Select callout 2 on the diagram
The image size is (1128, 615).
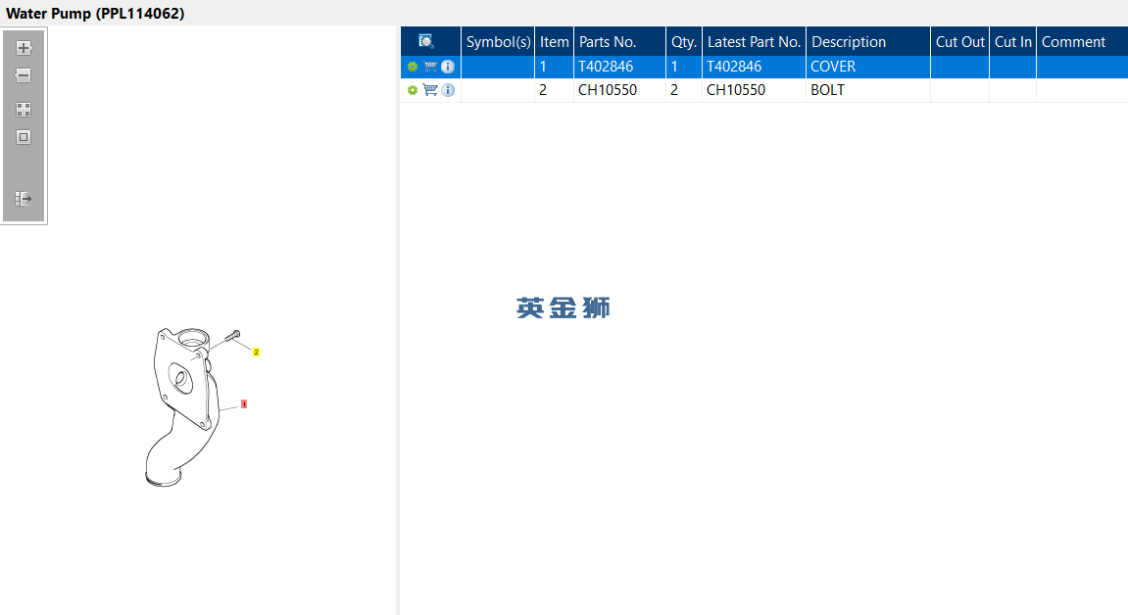pos(256,352)
